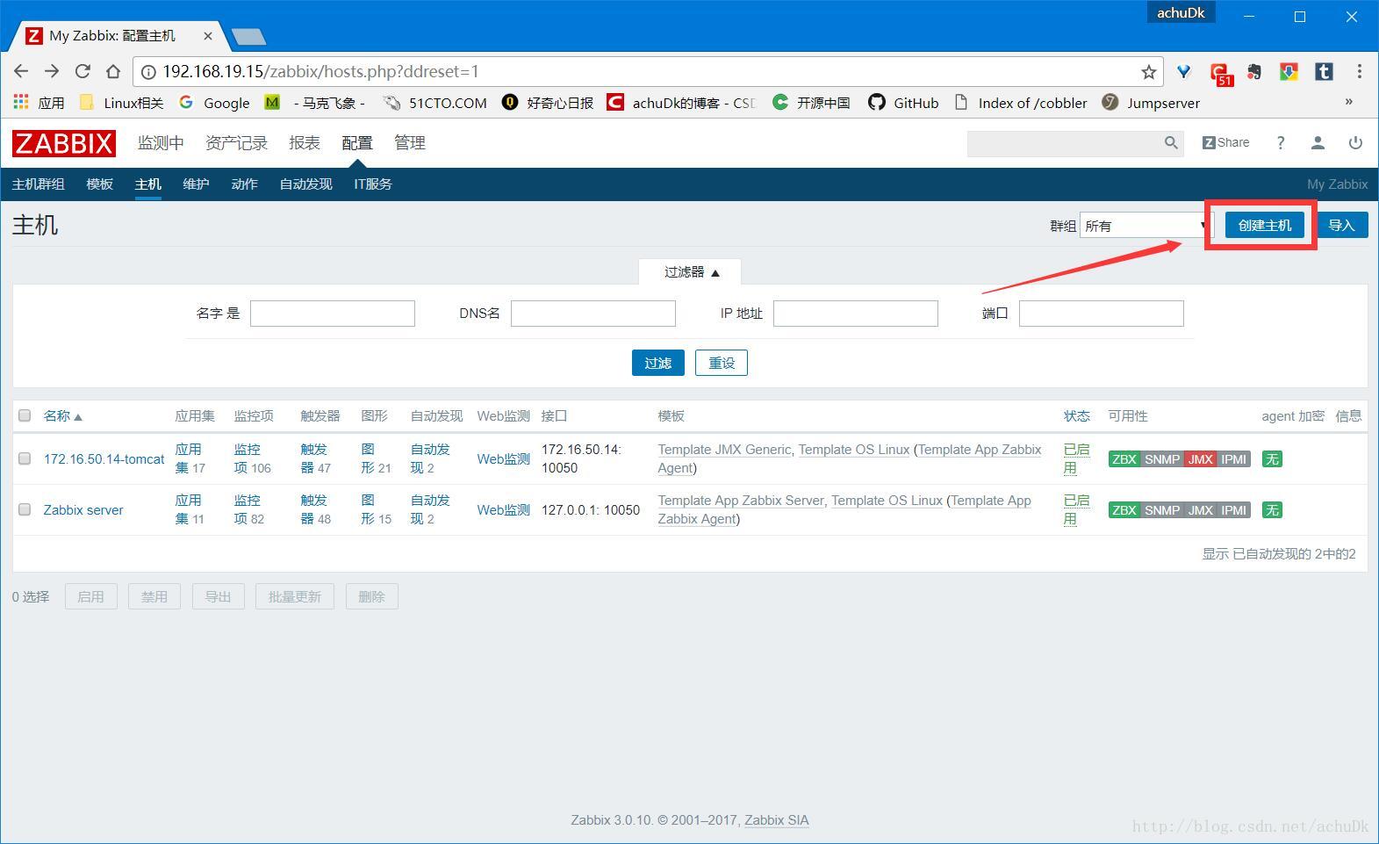Open the 监测中 top menu
This screenshot has width=1379, height=844.
161,142
